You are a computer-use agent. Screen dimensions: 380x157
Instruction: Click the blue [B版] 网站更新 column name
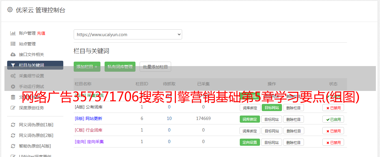pyautogui.click(x=89, y=118)
